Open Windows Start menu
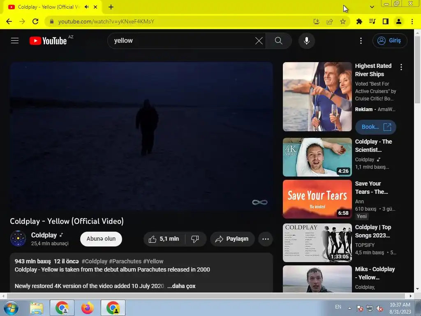 (11, 308)
